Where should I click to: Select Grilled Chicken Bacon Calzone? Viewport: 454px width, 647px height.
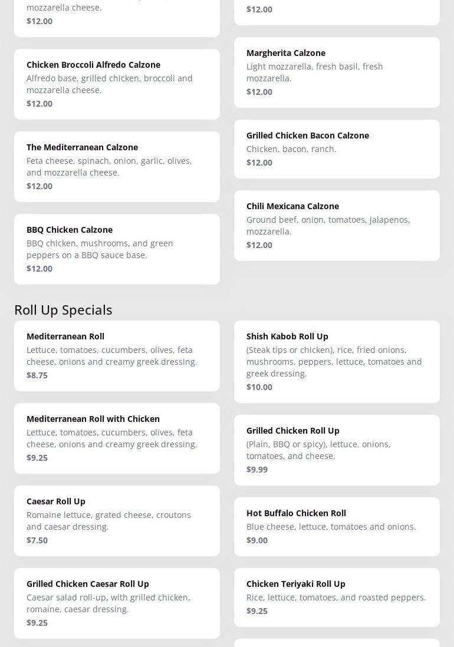tap(337, 148)
